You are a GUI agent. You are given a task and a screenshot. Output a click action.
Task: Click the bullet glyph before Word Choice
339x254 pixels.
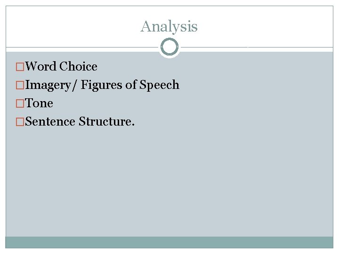(21, 67)
